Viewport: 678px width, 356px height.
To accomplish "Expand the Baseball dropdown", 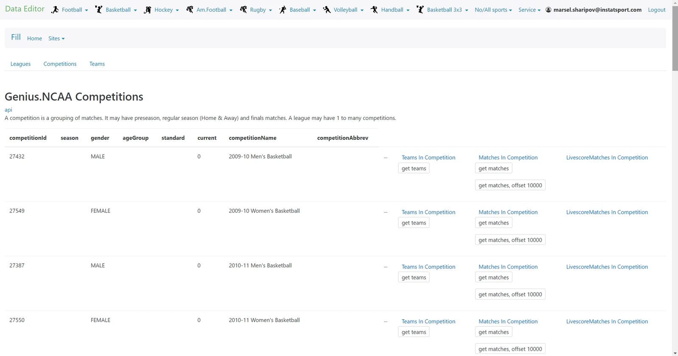I will pos(303,10).
